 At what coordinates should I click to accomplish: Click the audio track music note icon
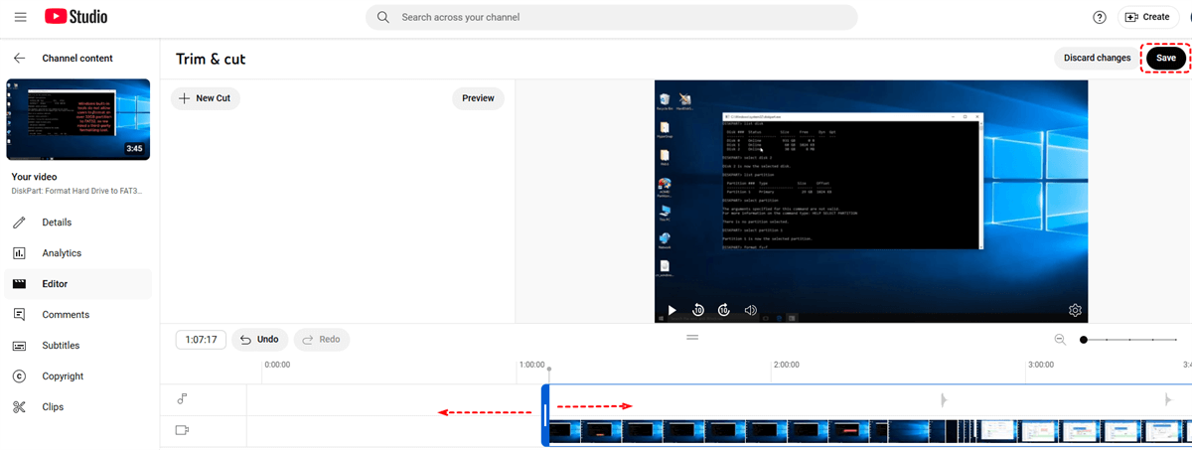(x=182, y=399)
